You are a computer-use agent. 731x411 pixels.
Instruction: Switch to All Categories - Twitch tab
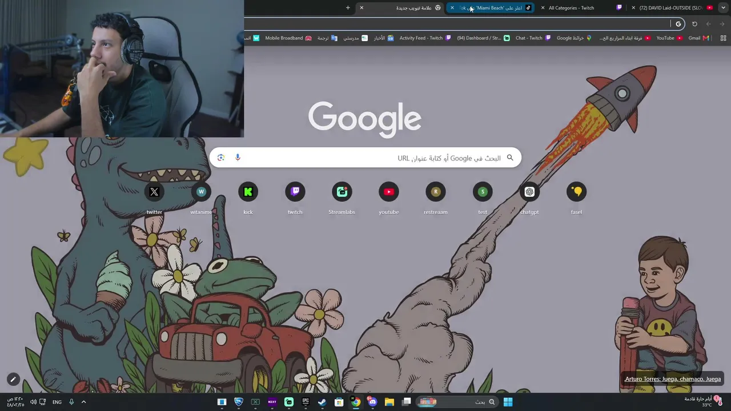click(x=583, y=7)
